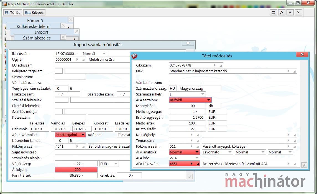
Task: Confirm item with checkmark button in Tétel dialog
Action: [304, 165]
